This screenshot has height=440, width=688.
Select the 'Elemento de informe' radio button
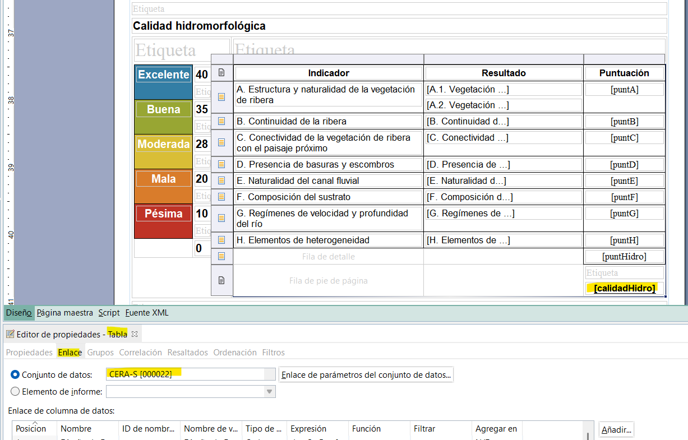pyautogui.click(x=15, y=391)
